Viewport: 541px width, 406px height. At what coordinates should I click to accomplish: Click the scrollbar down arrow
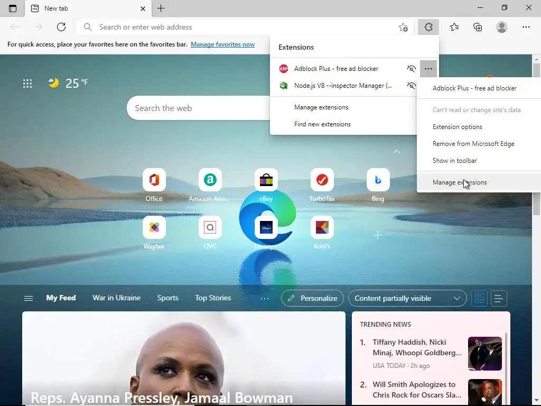pyautogui.click(x=536, y=402)
